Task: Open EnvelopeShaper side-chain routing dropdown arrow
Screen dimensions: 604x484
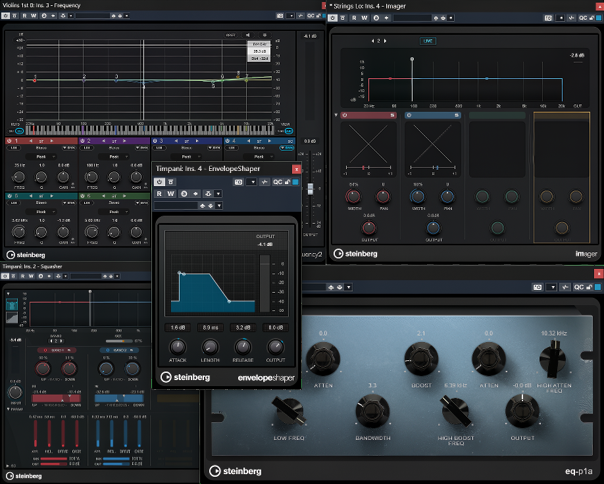Action: pos(218,194)
